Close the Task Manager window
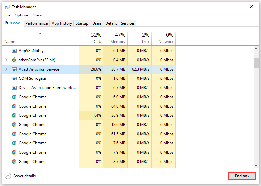This screenshot has height=186, width=261. coord(251,7)
